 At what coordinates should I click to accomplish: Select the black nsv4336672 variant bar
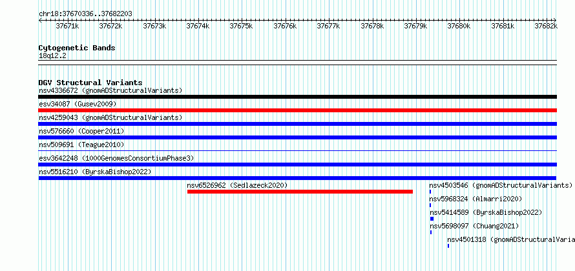(298, 97)
